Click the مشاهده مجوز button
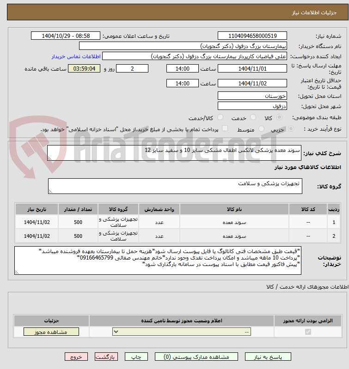This screenshot has height=369, width=349. click(x=51, y=332)
